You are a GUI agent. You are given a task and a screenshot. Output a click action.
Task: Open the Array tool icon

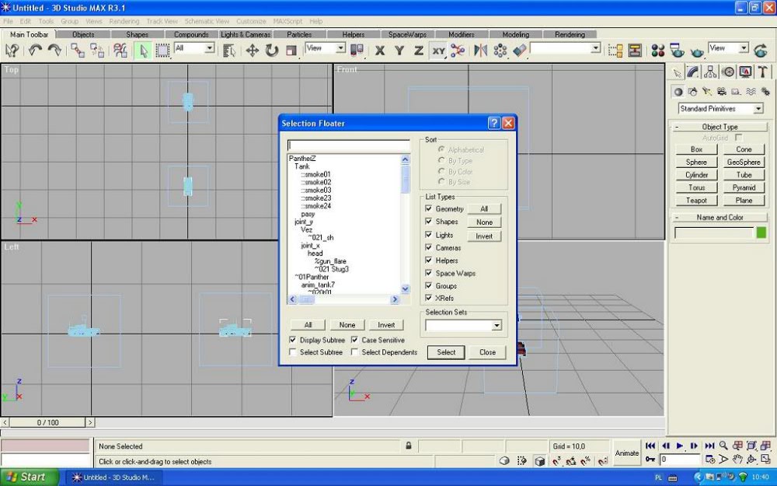click(500, 51)
